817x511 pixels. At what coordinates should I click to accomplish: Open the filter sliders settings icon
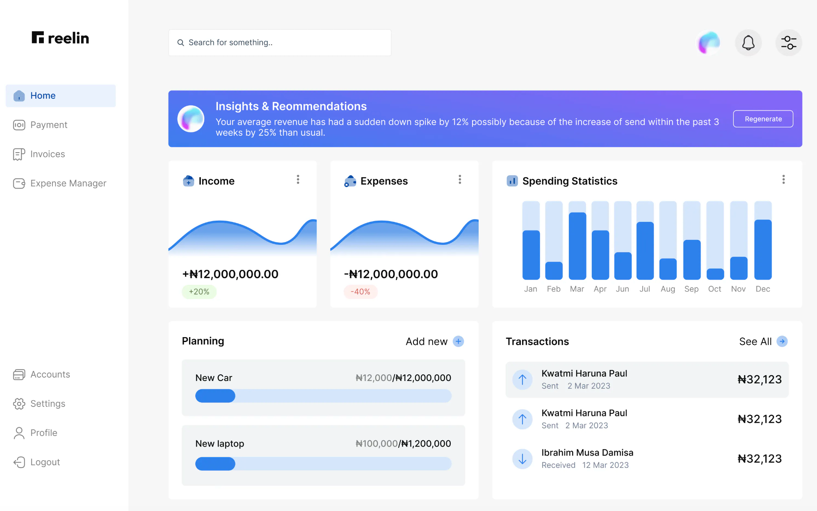[x=788, y=43]
